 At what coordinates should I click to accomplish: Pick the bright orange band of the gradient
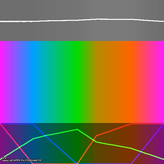point(131,82)
